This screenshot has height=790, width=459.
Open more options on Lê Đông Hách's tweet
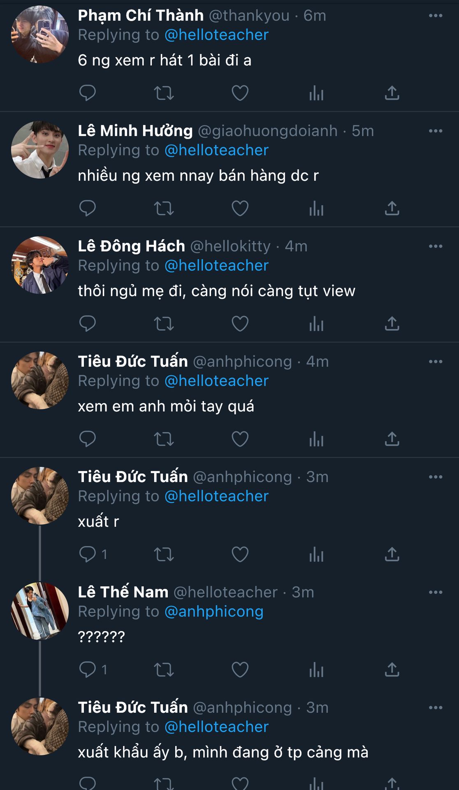(435, 246)
